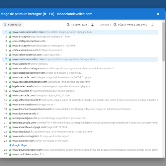
Task: Click green lock icon for www.tripadvisor.fr
Action: [10, 132]
